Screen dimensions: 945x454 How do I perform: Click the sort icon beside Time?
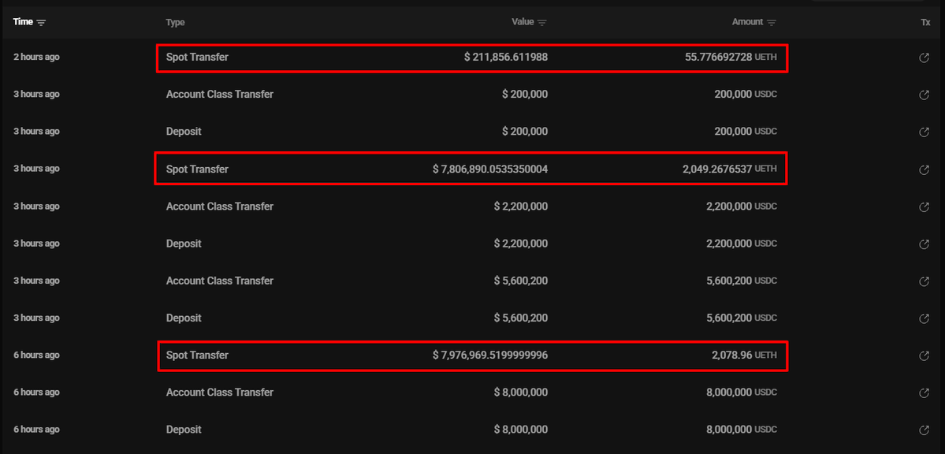[x=41, y=23]
